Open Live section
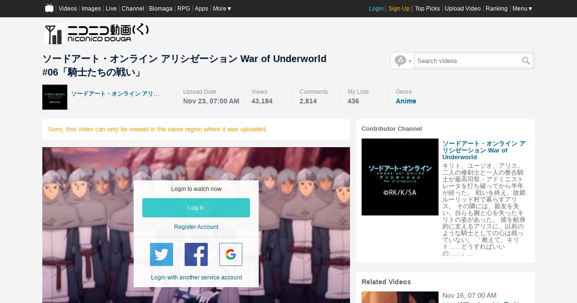This screenshot has height=303, width=577. pos(111,9)
